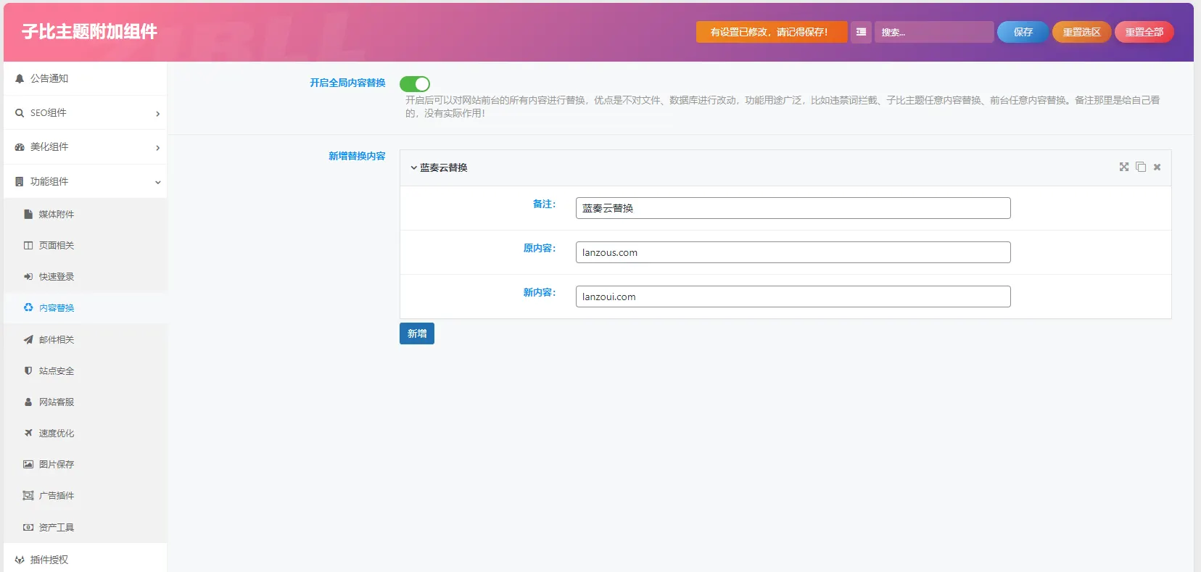
Task: Collapse the 功能组件 chevron
Action: pyautogui.click(x=157, y=183)
